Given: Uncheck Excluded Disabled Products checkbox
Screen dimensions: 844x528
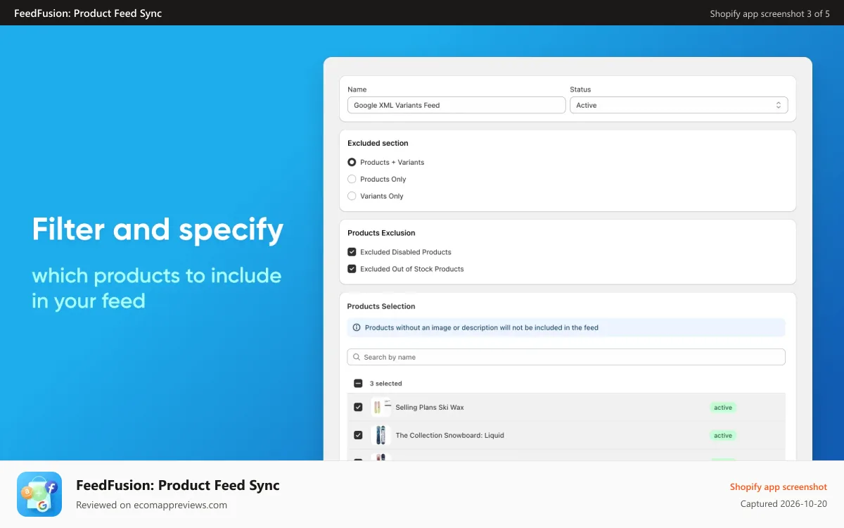Looking at the screenshot, I should point(352,251).
